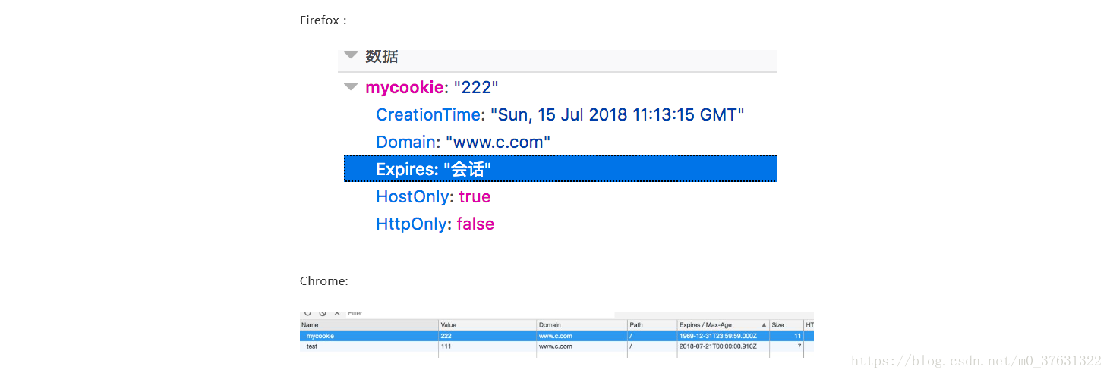This screenshot has height=376, width=1110.
Task: Select the HttpOnly: false row
Action: 434,224
